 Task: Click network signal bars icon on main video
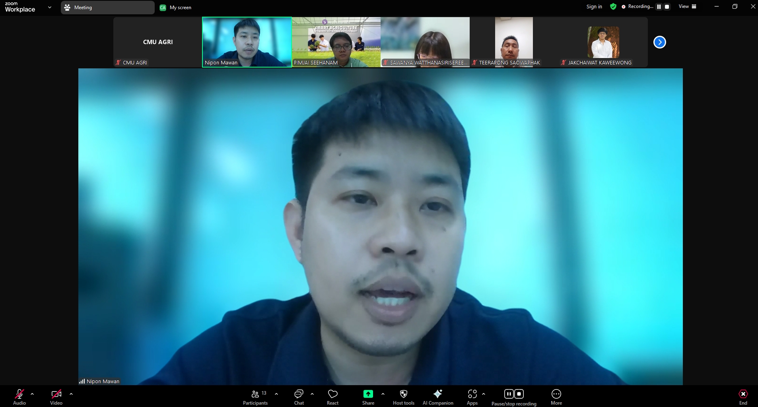coord(82,381)
